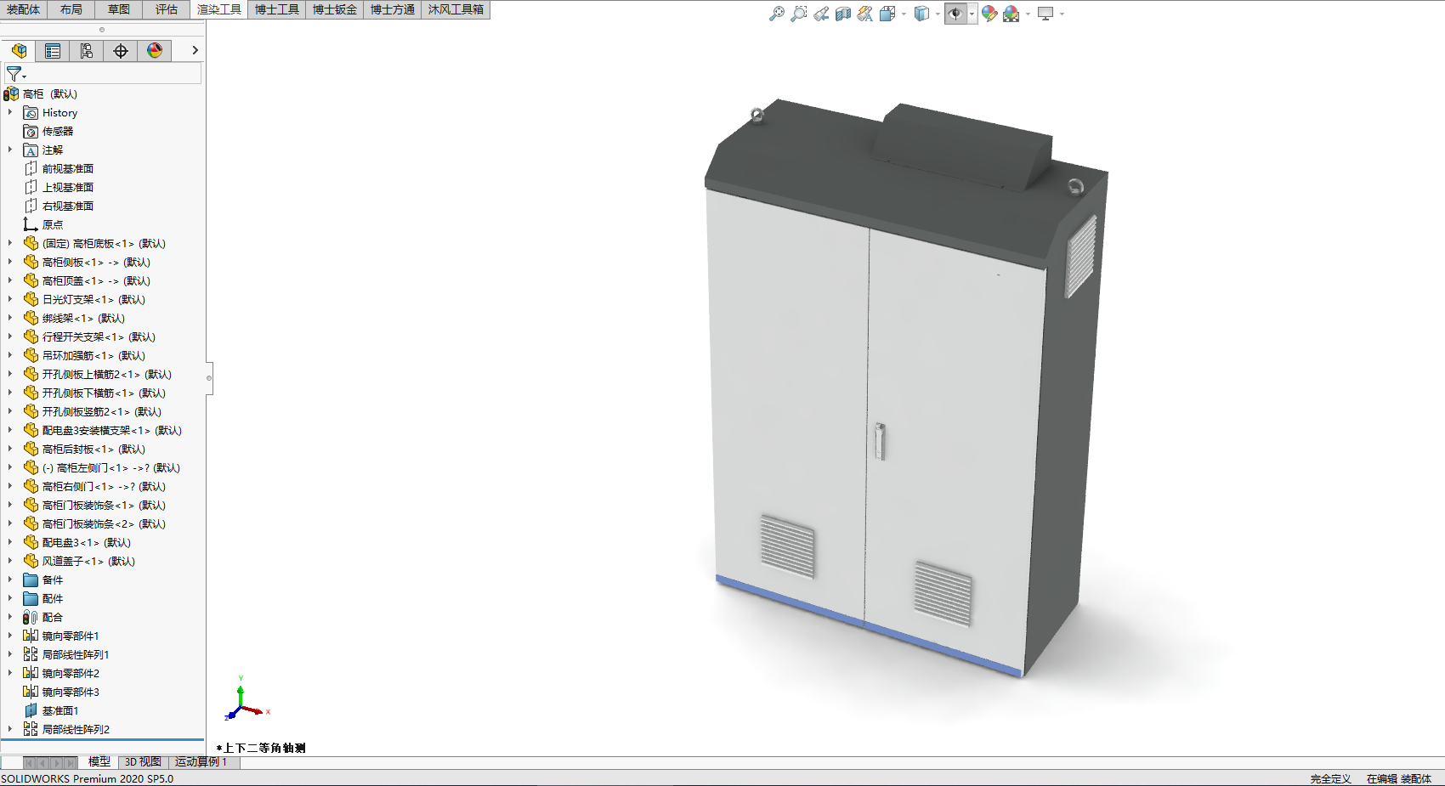Open the 装配体 ribbon tab
The height and width of the screenshot is (786, 1445).
coord(23,9)
